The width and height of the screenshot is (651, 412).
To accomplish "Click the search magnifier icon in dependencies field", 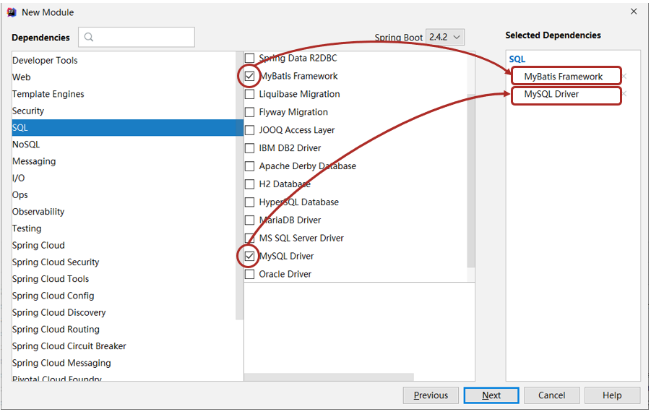I will 88,38.
